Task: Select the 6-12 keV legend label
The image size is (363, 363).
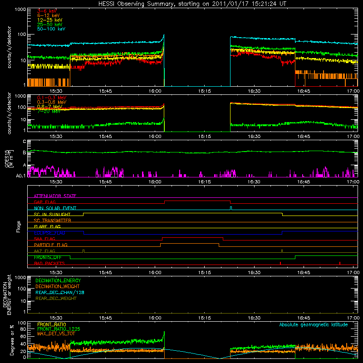Action: click(49, 15)
